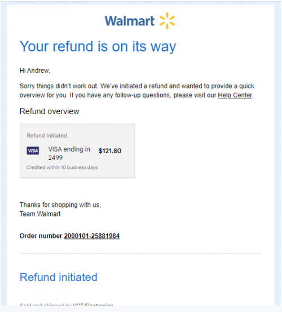Click the "Hi Andrew," greeting

(35, 71)
